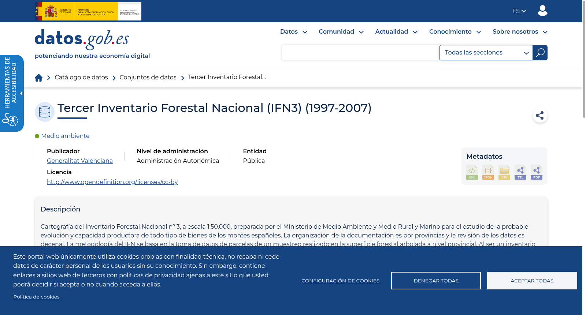Image resolution: width=586 pixels, height=315 pixels.
Task: Click the Descripción heading
Action: [60, 209]
